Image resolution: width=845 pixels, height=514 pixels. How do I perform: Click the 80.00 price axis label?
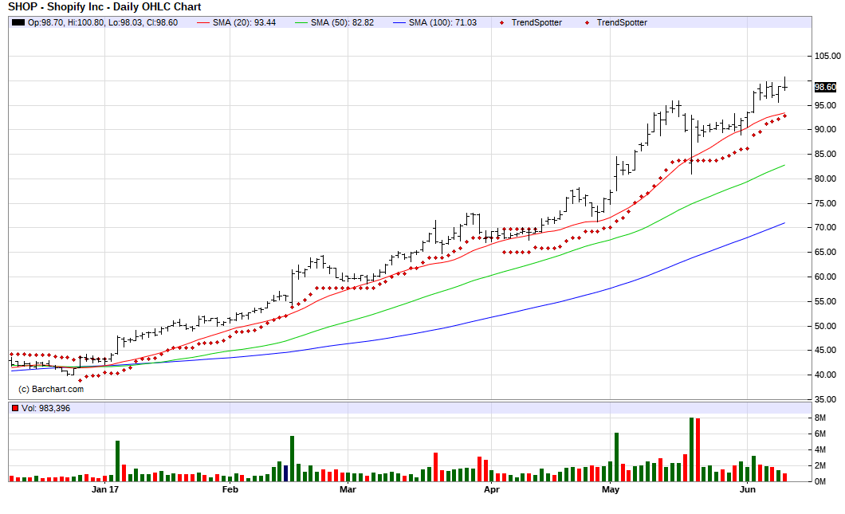[x=825, y=179]
